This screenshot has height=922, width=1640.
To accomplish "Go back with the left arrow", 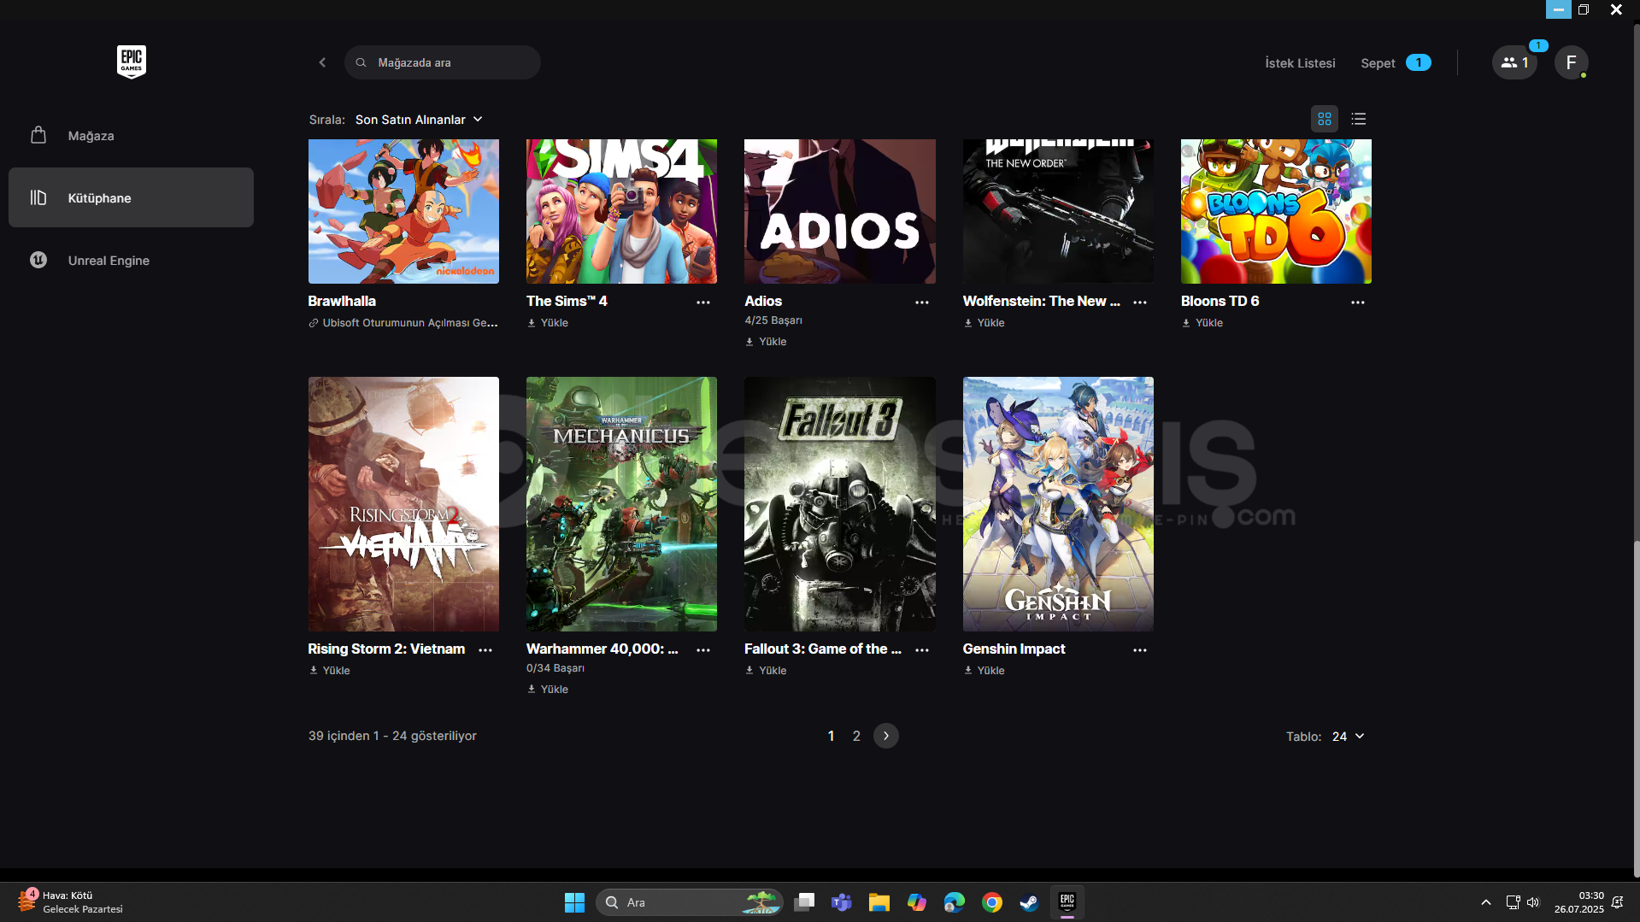I will click(322, 62).
